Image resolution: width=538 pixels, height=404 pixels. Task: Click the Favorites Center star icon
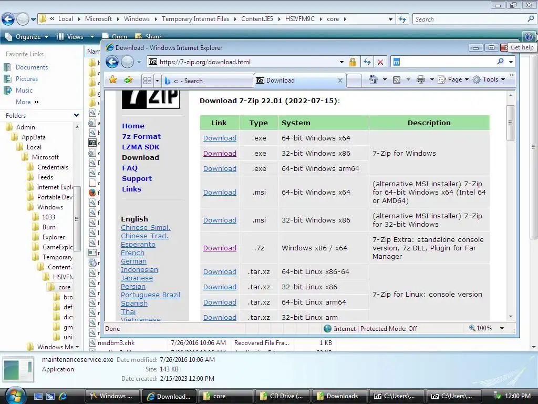pyautogui.click(x=112, y=80)
